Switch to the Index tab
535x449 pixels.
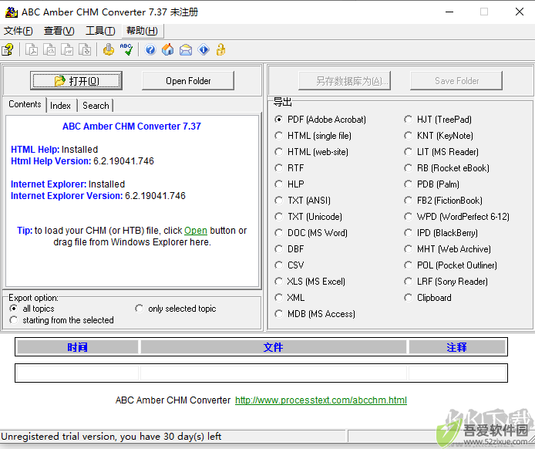[x=60, y=106]
